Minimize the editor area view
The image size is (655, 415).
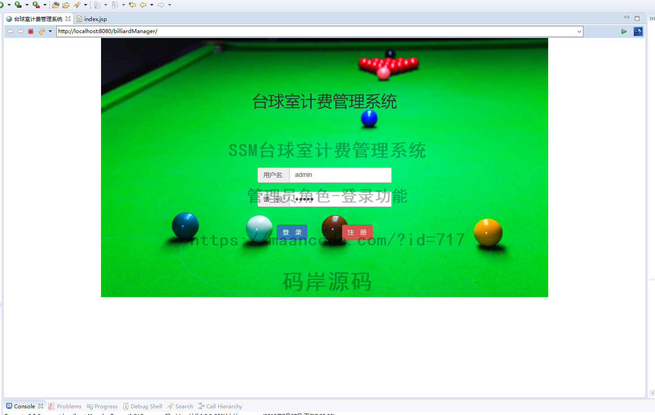(627, 17)
